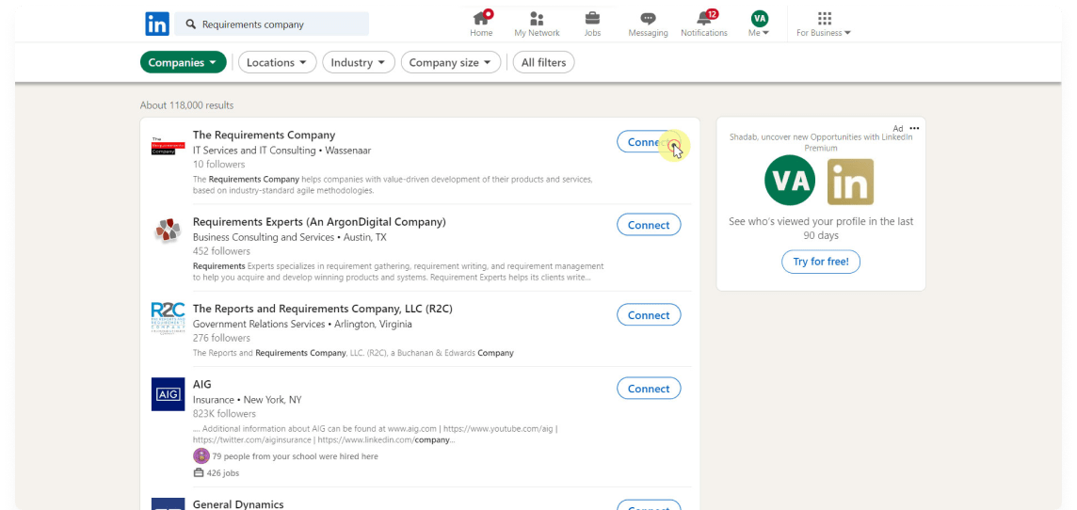The width and height of the screenshot is (1077, 510).
Task: Open the LinkedIn home logo
Action: point(156,24)
